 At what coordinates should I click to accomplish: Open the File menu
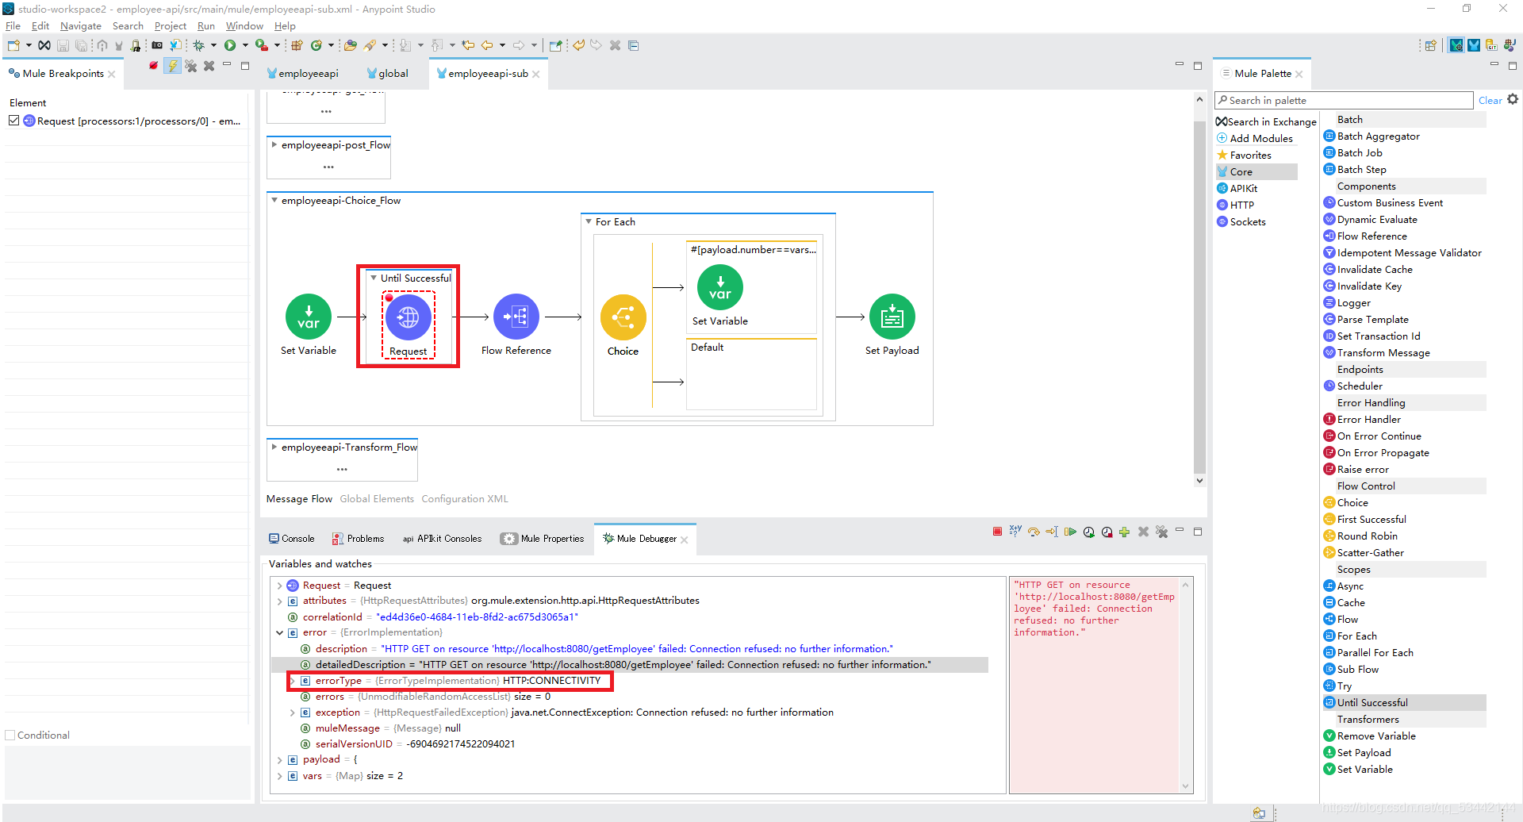pos(13,26)
